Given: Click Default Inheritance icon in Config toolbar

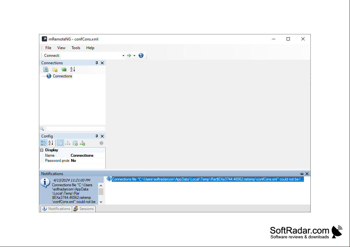Looking at the screenshot, I should 82,143.
